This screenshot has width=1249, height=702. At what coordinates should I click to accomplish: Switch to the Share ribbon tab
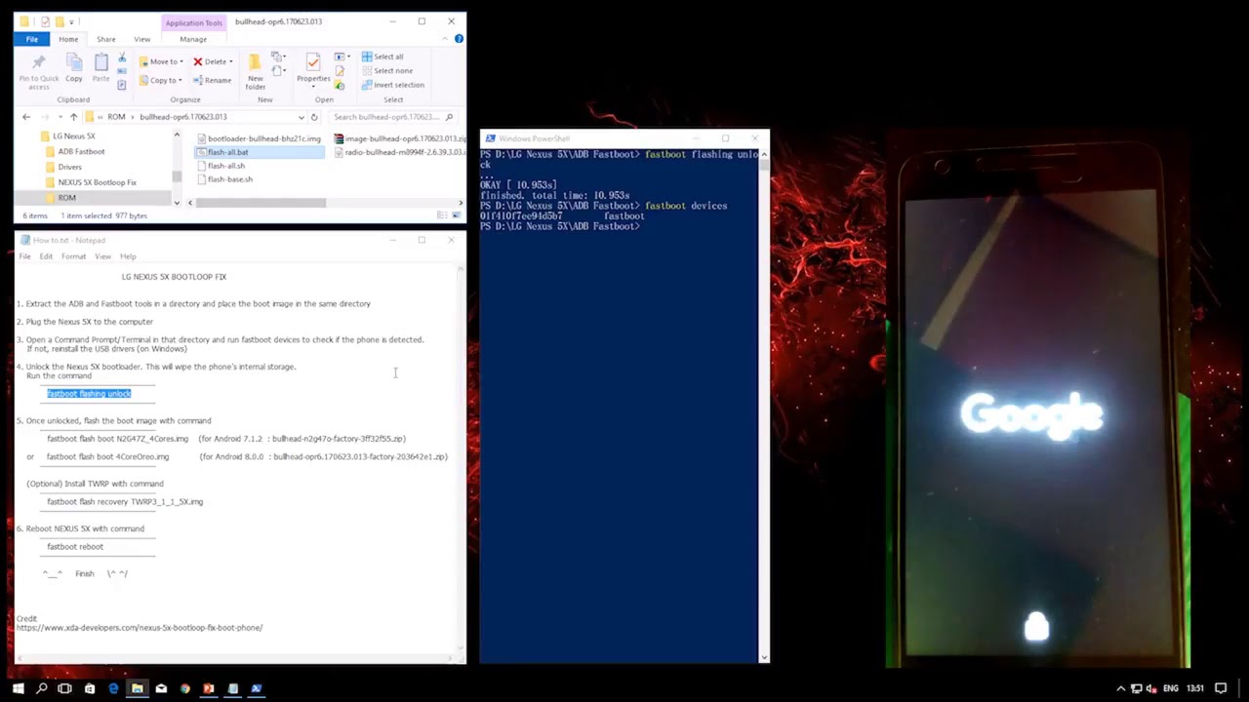click(x=105, y=39)
